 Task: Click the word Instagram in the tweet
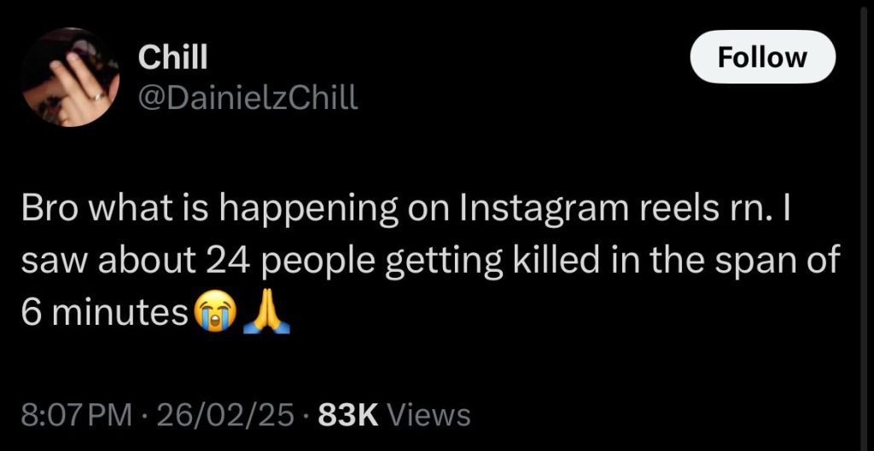pos(545,209)
